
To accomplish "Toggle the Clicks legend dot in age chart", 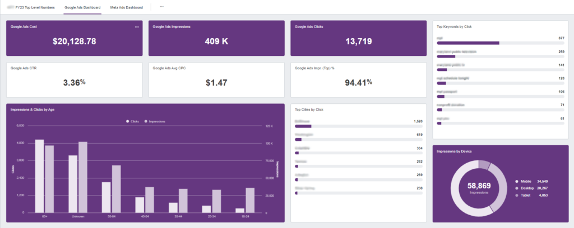I will [127, 121].
